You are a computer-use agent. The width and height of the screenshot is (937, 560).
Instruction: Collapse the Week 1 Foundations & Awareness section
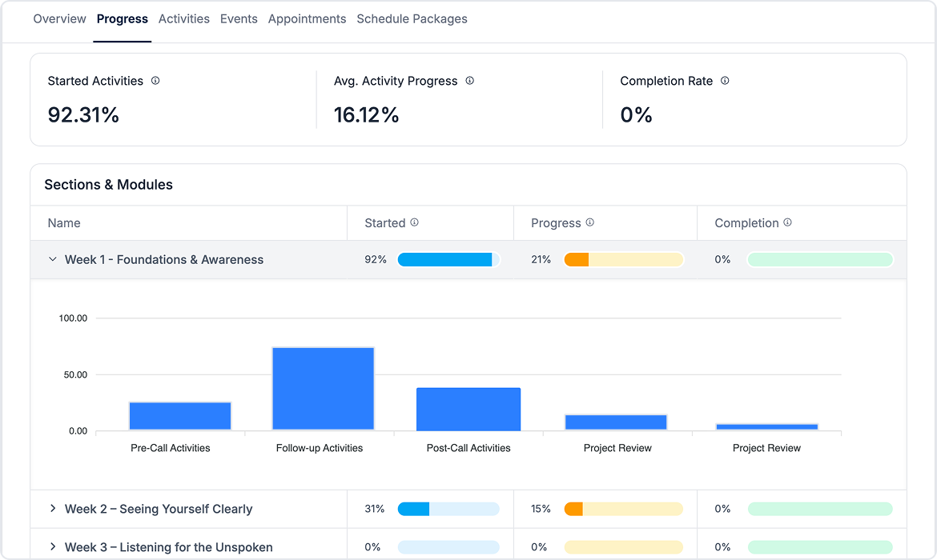click(52, 259)
